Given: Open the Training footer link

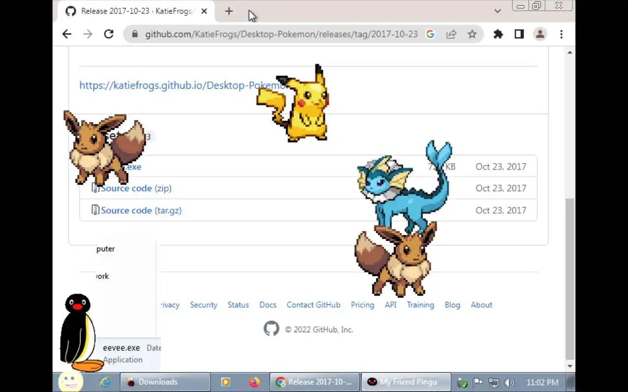Looking at the screenshot, I should tap(420, 305).
